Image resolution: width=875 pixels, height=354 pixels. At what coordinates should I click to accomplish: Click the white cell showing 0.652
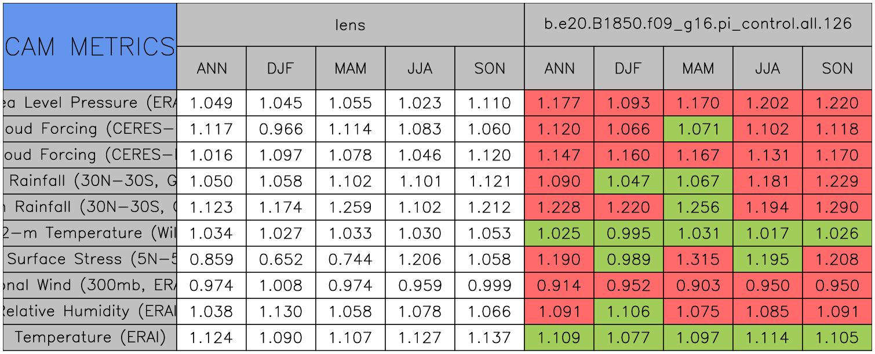click(281, 259)
